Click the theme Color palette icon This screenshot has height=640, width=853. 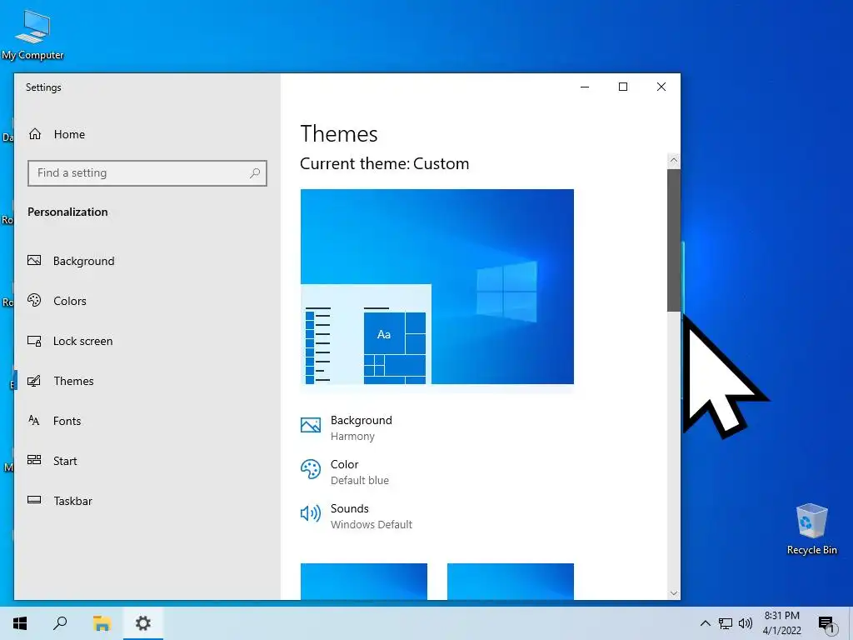pyautogui.click(x=311, y=469)
